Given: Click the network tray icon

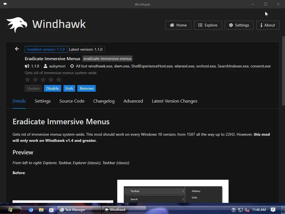Looking at the screenshot, I should (240, 210).
